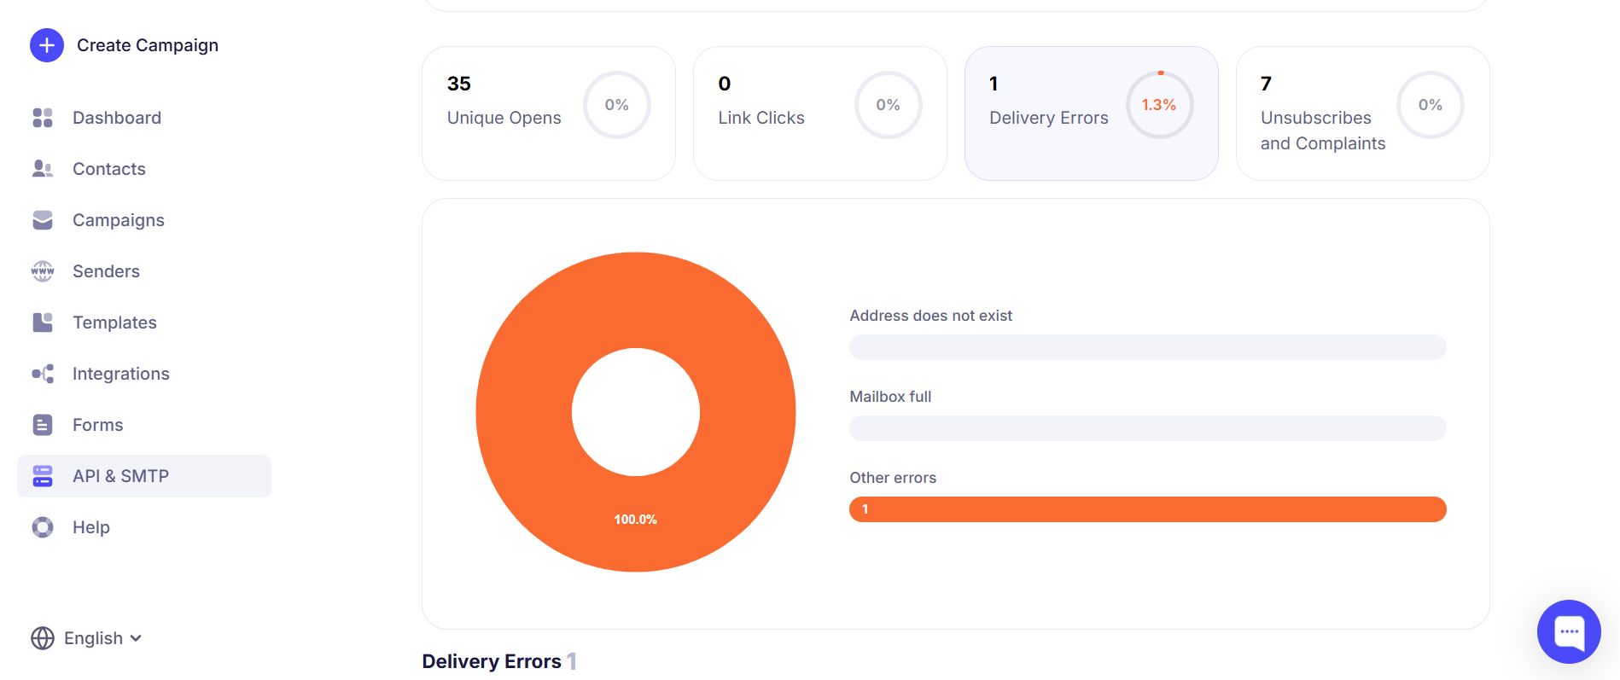1620x680 pixels.
Task: Click the Create Campaign text label
Action: pos(148,45)
